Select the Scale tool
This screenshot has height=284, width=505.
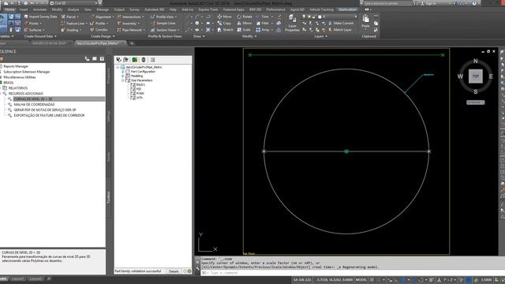point(244,30)
